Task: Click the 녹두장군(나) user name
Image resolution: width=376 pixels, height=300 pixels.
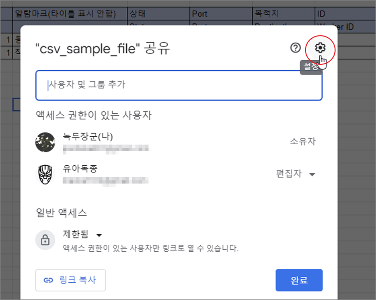Action: click(x=88, y=137)
